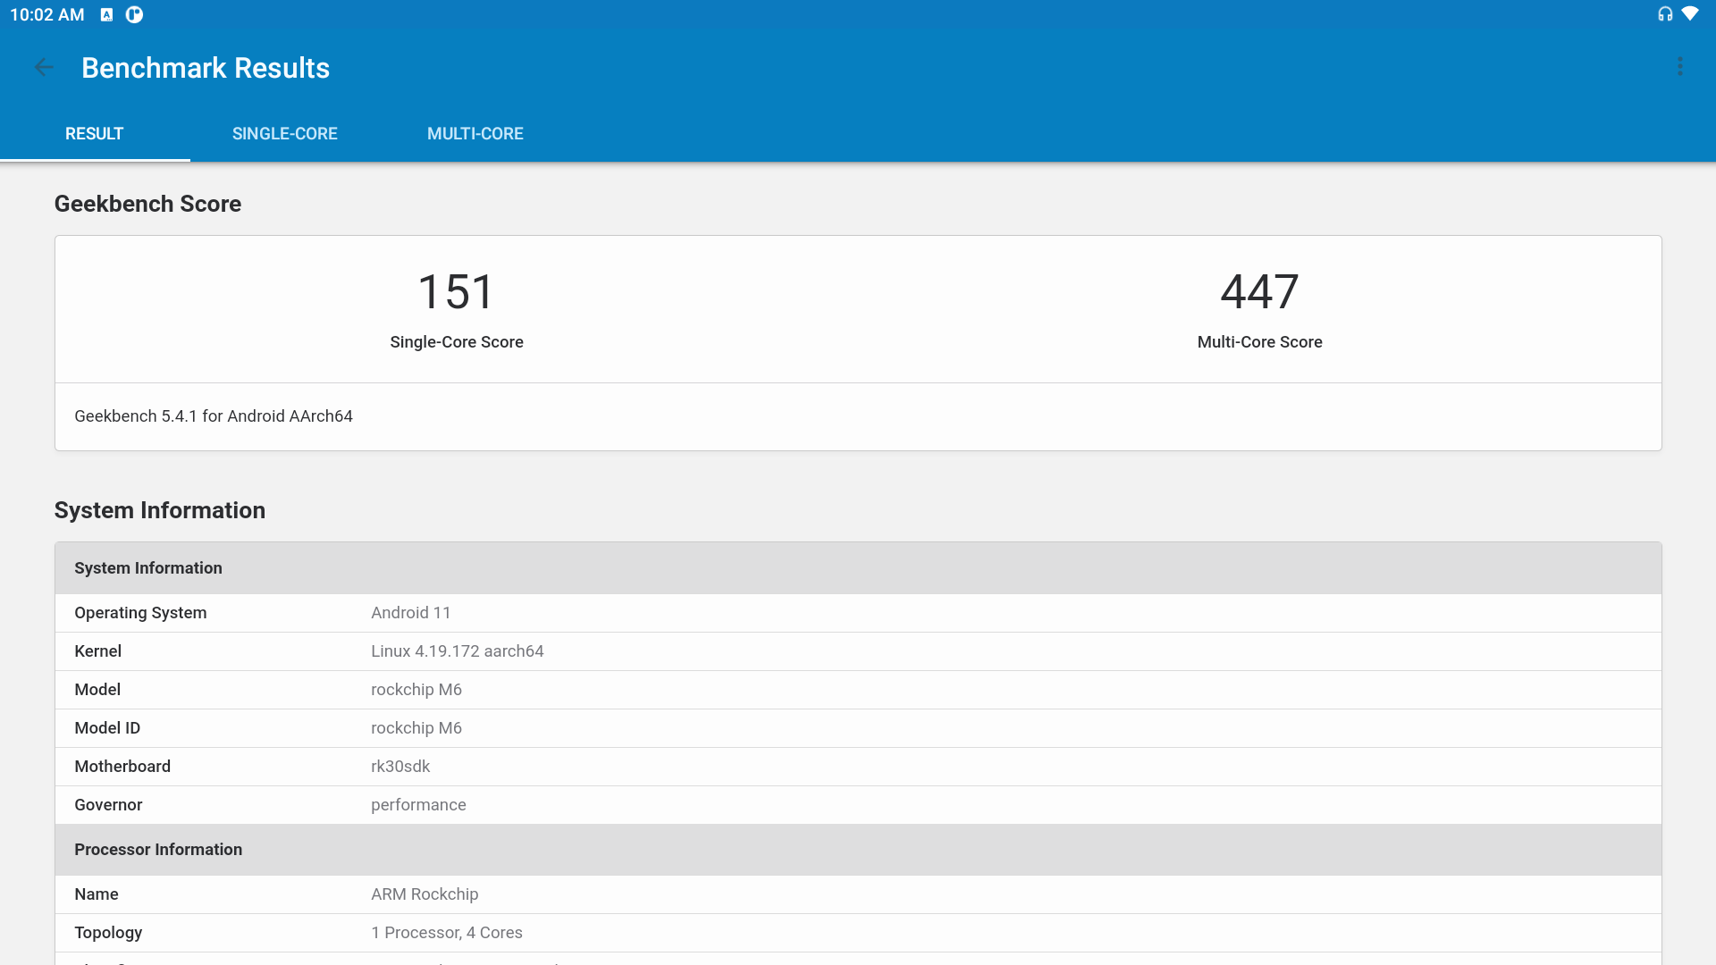Tap the round 'P' notification icon
The height and width of the screenshot is (965, 1716).
click(x=134, y=14)
